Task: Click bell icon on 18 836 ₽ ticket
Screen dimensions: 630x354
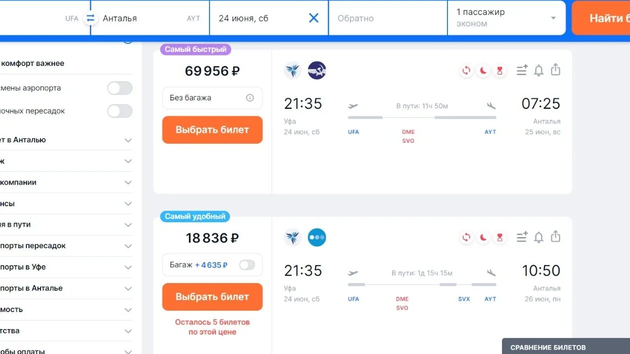Action: coord(538,237)
